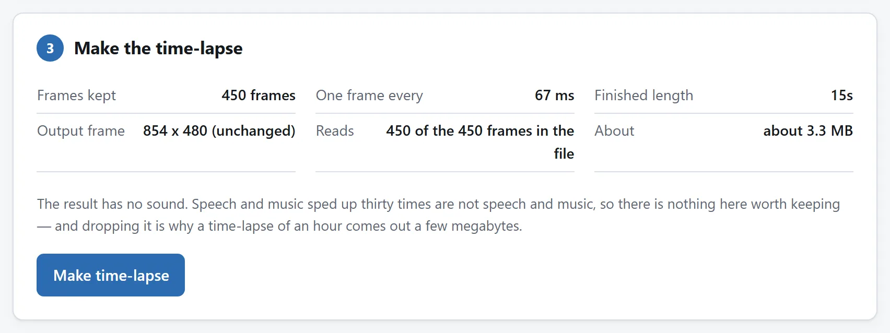890x333 pixels.
Task: Click the Reads label
Action: point(335,131)
